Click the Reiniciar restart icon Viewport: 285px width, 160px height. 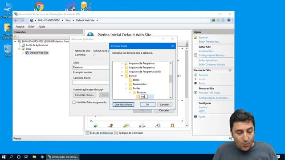[x=195, y=75]
